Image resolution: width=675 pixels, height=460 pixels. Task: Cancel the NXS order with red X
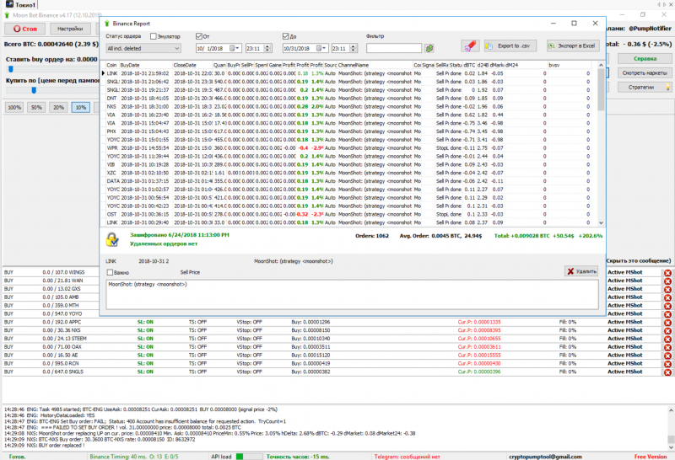[667, 330]
